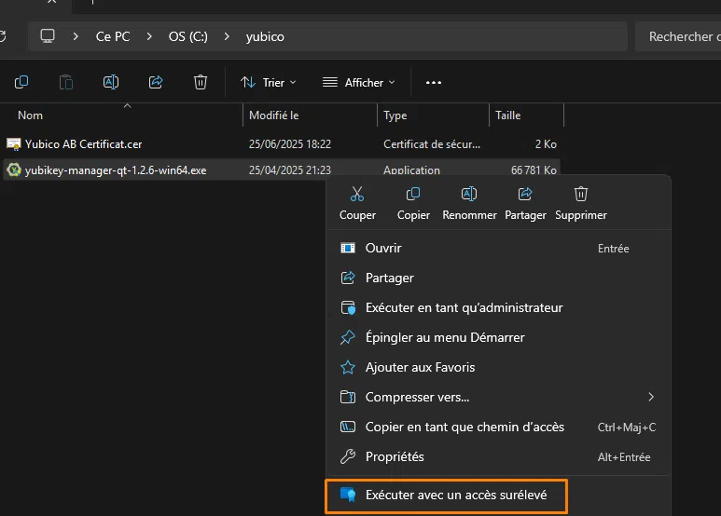Image resolution: width=721 pixels, height=516 pixels.
Task: Click the Yubico AB Certificat file icon
Action: [14, 144]
